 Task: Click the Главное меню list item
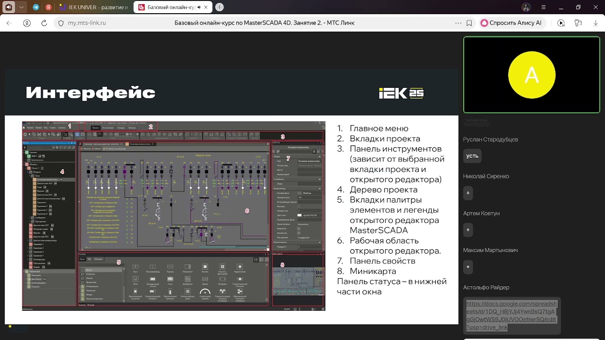[x=379, y=128]
